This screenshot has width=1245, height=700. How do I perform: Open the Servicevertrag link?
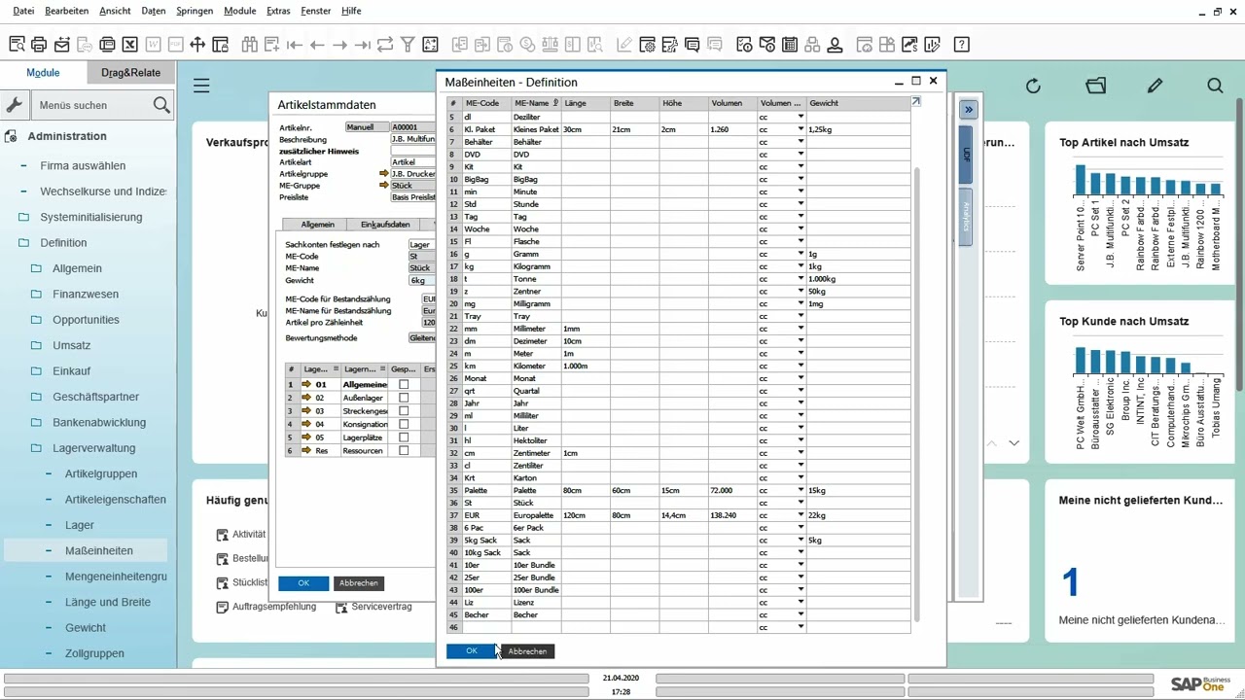click(x=381, y=607)
